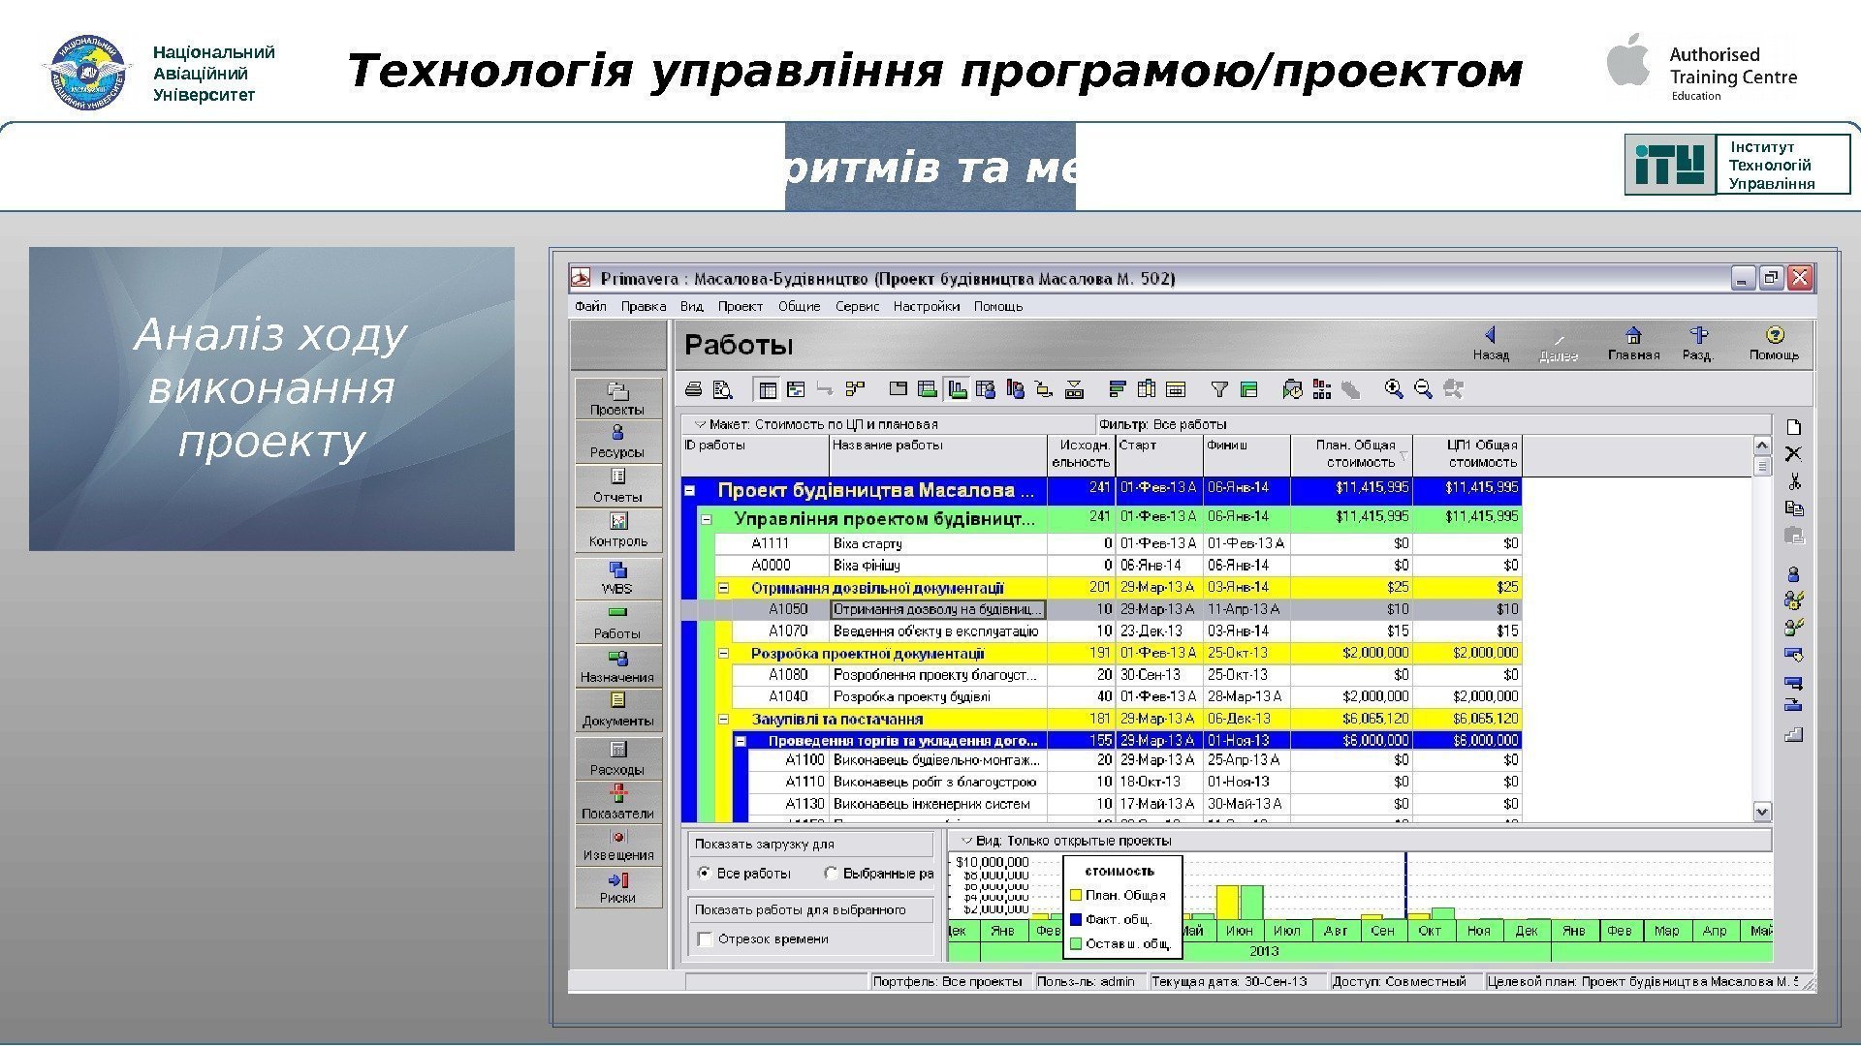Screen dimensions: 1861x1046
Task: Collapse the Закупівлі та постачання group
Action: [723, 720]
